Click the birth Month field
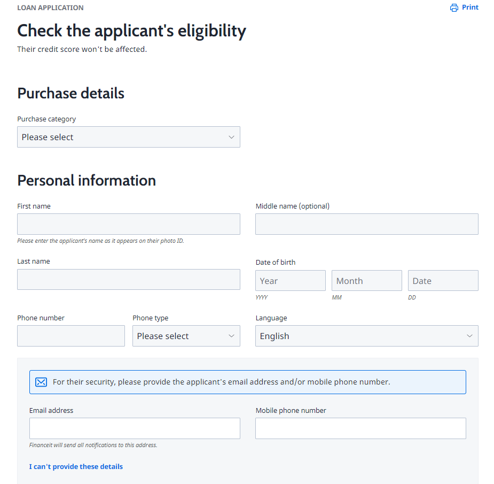Image resolution: width=494 pixels, height=484 pixels. tap(366, 281)
